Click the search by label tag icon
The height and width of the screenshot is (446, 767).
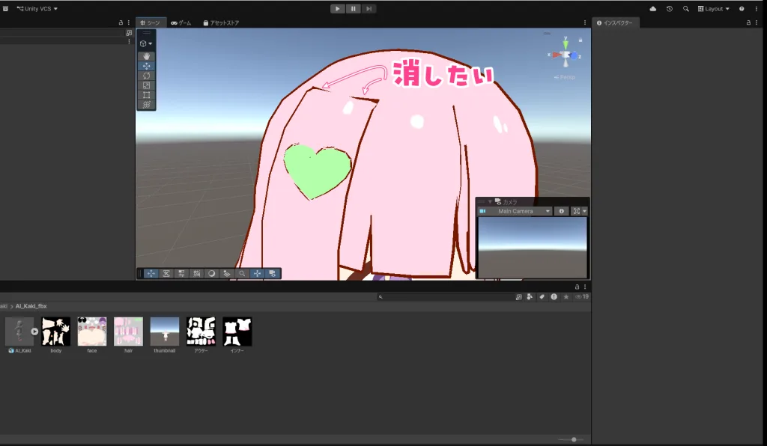click(542, 296)
